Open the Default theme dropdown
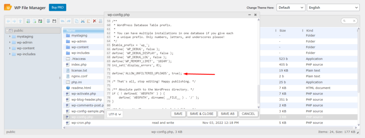365x138 pixels. [x=291, y=7]
